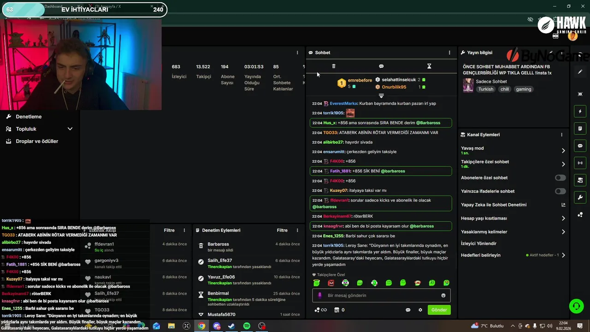
Task: Click username Onurbilik95 in leaderboard
Action: click(394, 87)
